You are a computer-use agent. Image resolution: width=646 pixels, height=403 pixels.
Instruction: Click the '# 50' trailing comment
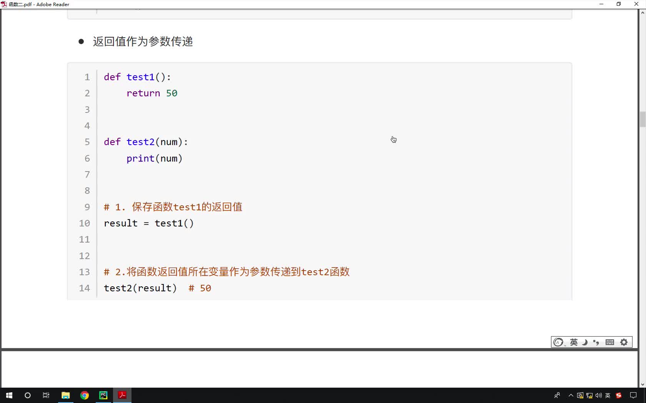[x=200, y=288]
